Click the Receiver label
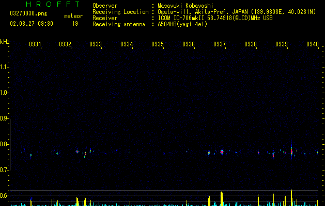 click(x=105, y=18)
